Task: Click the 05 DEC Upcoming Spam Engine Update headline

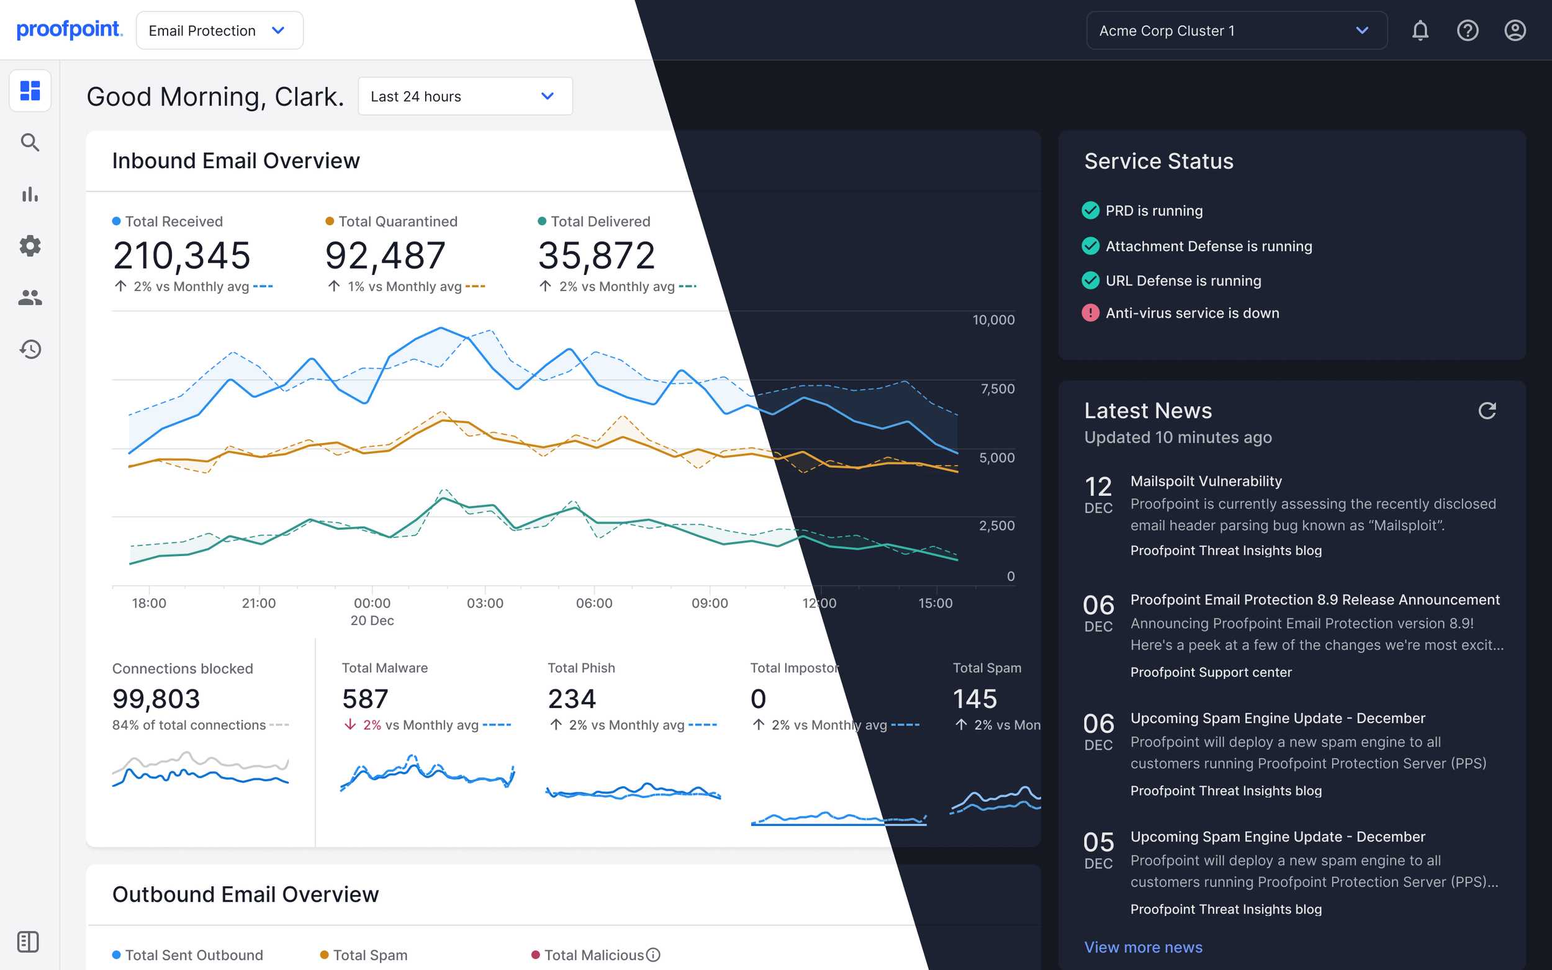Action: tap(1278, 837)
